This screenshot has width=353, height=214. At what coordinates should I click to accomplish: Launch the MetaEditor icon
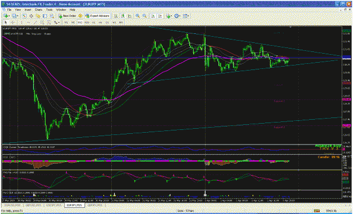80,16
